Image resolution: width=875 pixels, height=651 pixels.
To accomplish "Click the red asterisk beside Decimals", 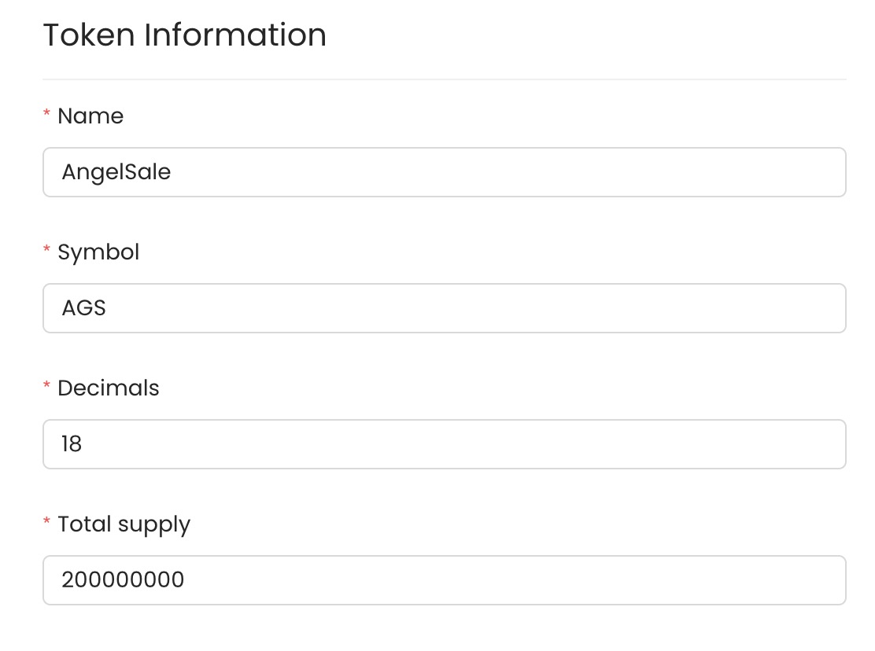I will click(47, 385).
